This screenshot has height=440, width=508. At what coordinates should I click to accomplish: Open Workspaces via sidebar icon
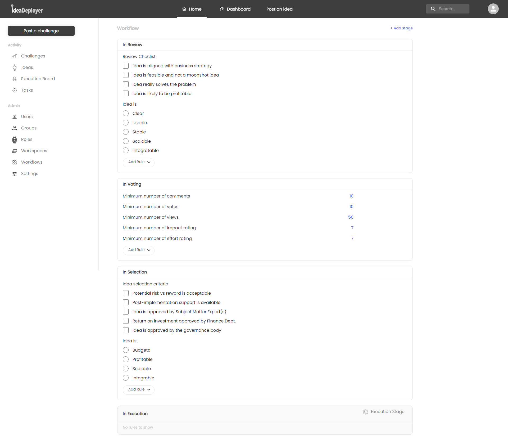(15, 151)
